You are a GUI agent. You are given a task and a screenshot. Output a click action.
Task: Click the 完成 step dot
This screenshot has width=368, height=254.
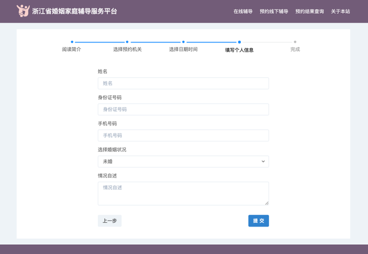coord(295,42)
